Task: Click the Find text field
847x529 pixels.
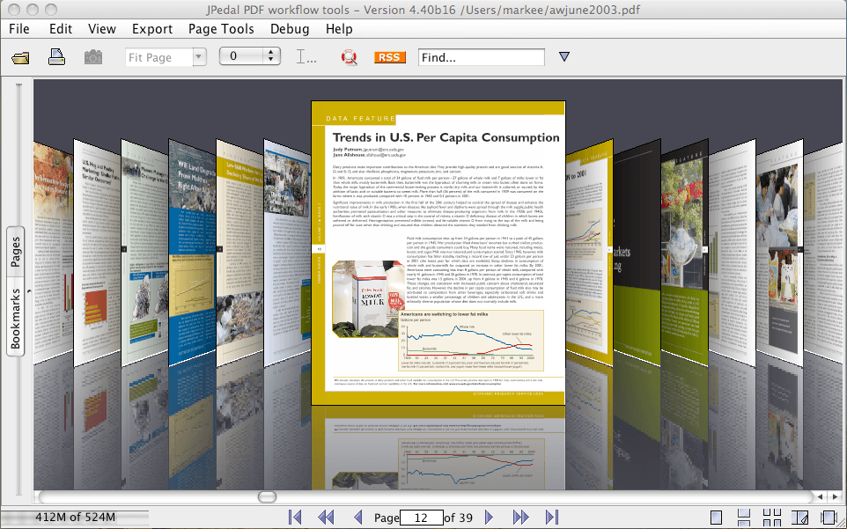Action: pyautogui.click(x=481, y=57)
